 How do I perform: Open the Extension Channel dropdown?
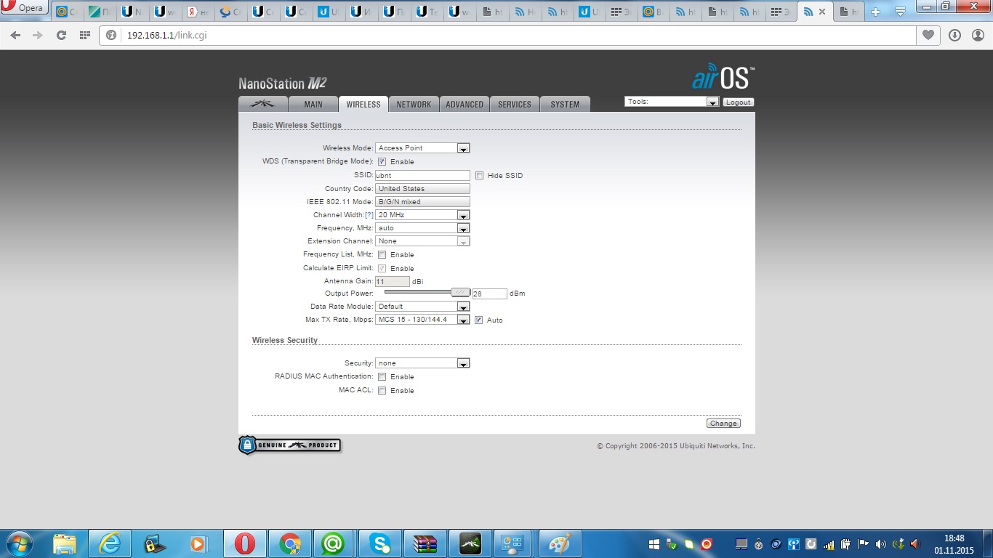click(x=422, y=241)
